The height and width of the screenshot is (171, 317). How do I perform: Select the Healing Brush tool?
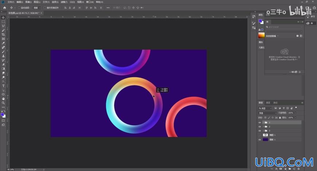3,47
